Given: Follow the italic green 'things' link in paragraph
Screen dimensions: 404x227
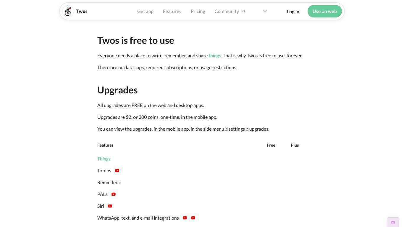Looking at the screenshot, I should point(215,56).
